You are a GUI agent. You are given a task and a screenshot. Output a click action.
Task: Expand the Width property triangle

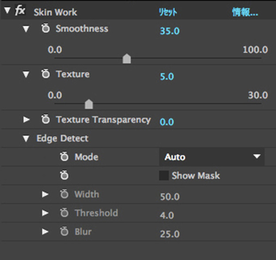tap(45, 195)
